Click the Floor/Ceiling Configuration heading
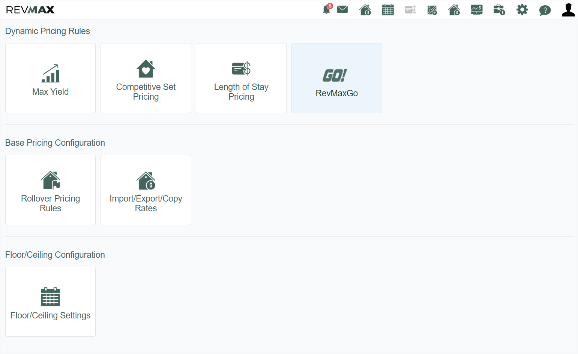 coord(55,255)
